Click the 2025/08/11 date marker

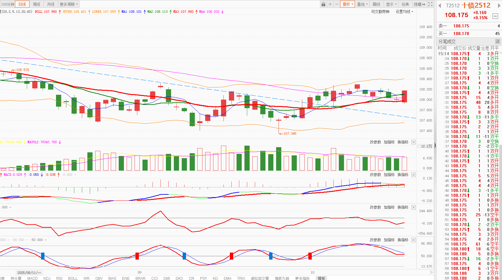(29, 272)
